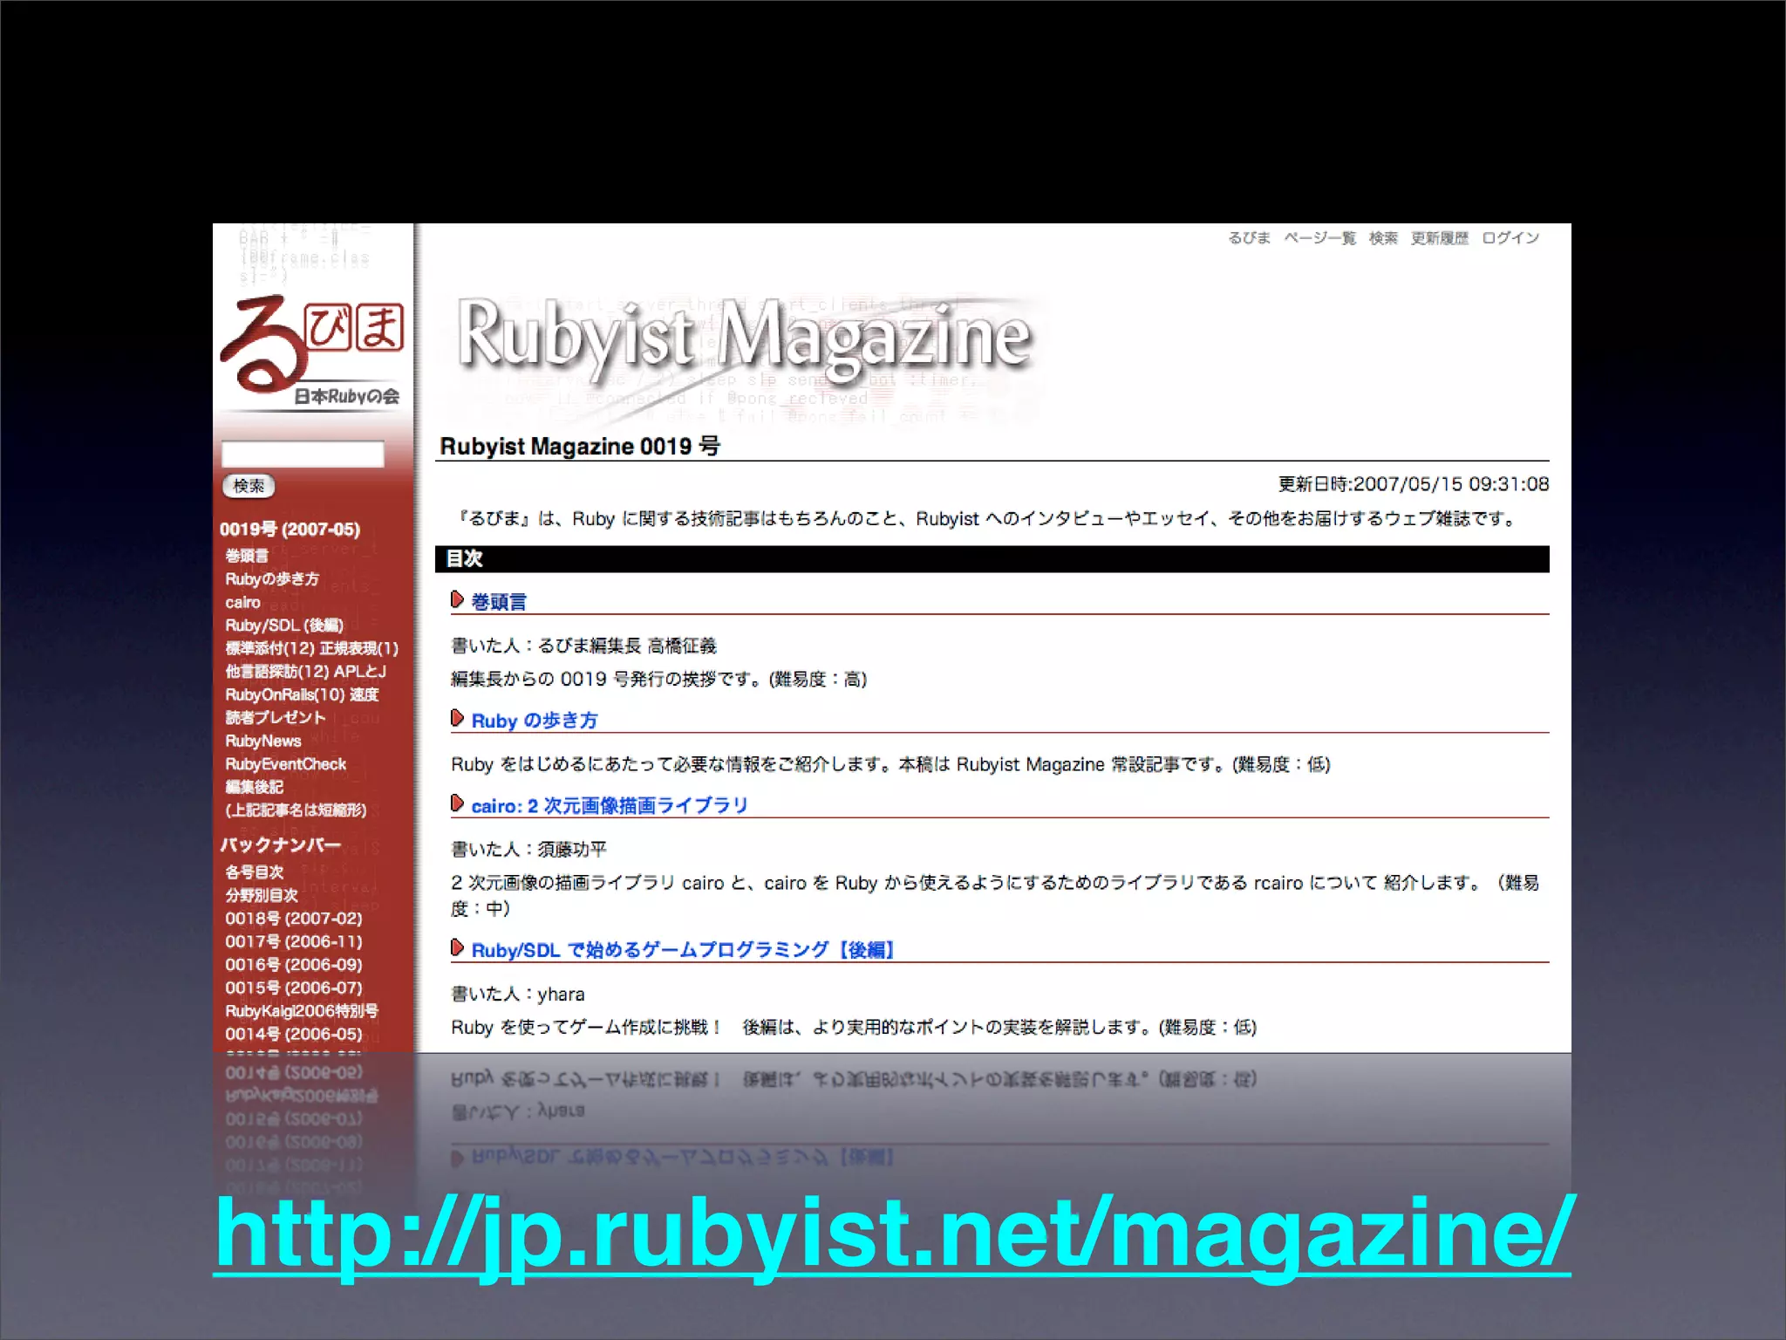Open sidebar link 編集後記
This screenshot has width=1786, height=1340.
[x=254, y=787]
